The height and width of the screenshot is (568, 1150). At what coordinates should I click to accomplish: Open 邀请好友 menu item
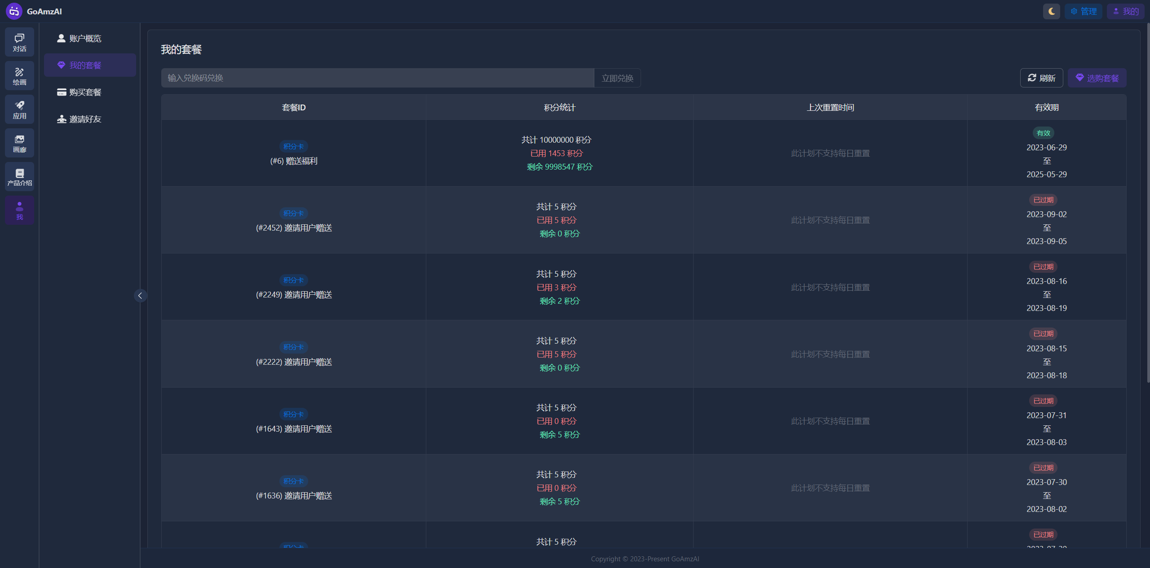(85, 119)
